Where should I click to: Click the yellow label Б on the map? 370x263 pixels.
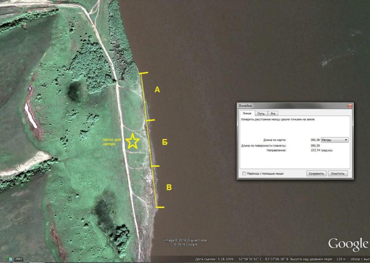165,142
